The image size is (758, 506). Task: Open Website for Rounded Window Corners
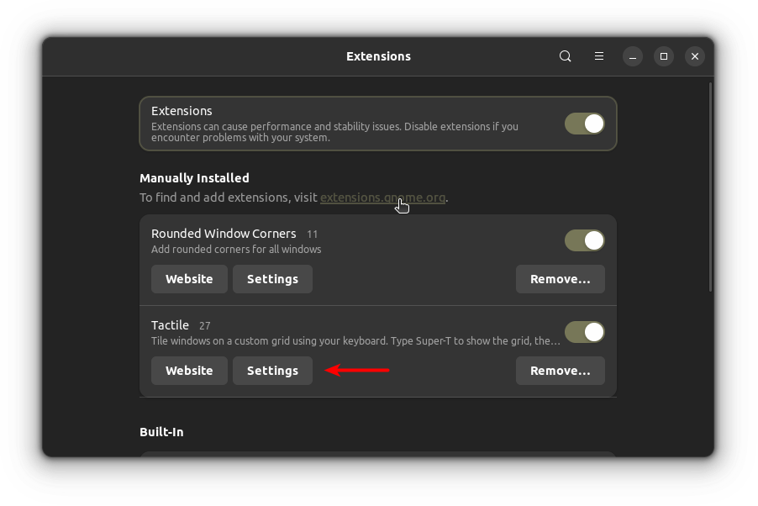click(x=189, y=279)
